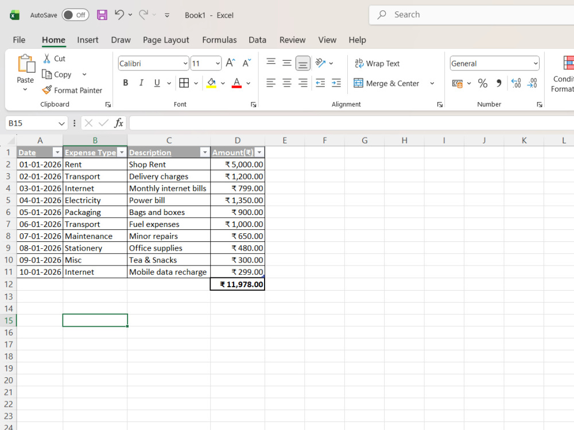Click the Save icon in title bar
Image resolution: width=574 pixels, height=430 pixels.
(102, 15)
